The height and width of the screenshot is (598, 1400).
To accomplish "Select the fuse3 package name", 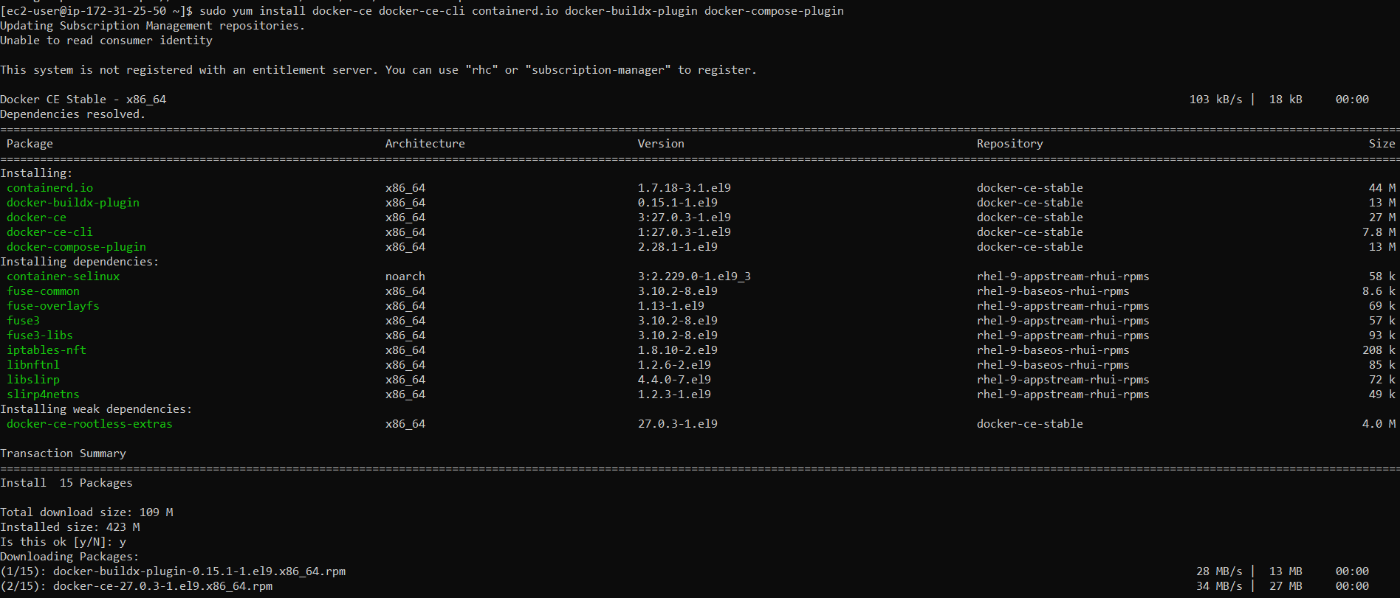I will pos(23,321).
